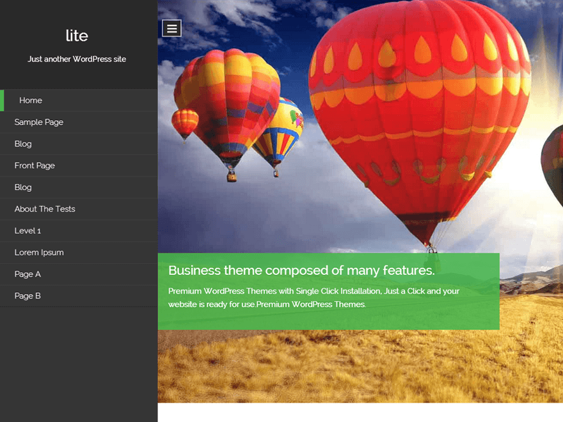Select the 'lite' site logo text
This screenshot has height=422, width=563.
77,36
